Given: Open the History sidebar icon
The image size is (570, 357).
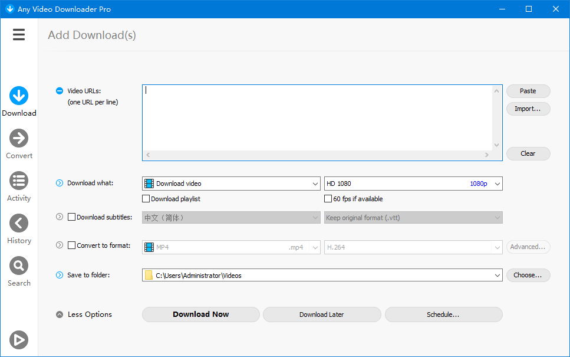Looking at the screenshot, I should pos(19,224).
